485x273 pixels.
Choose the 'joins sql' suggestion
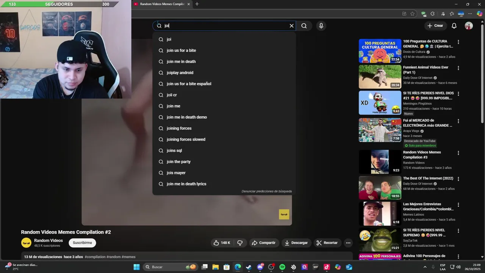coord(224,151)
